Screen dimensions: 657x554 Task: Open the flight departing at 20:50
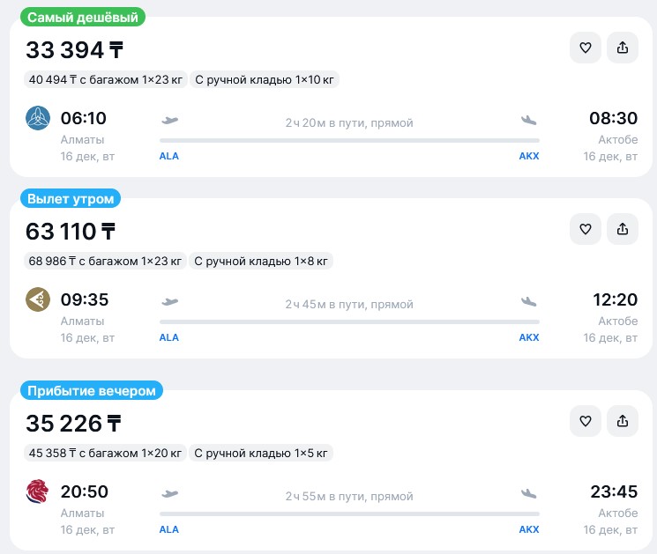tap(85, 491)
